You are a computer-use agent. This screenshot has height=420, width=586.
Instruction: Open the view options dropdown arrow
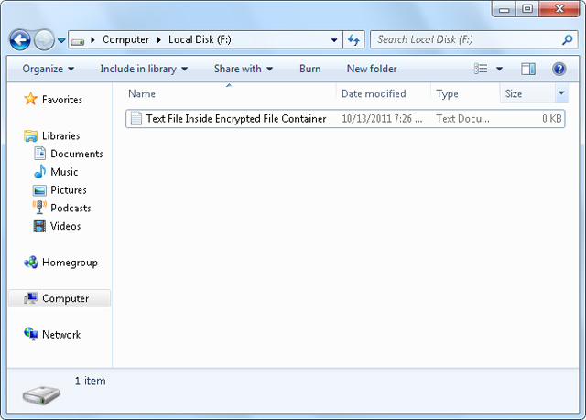point(499,69)
